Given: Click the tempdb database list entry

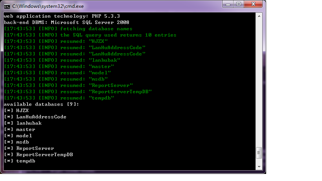Looking at the screenshot, I should tap(20, 161).
